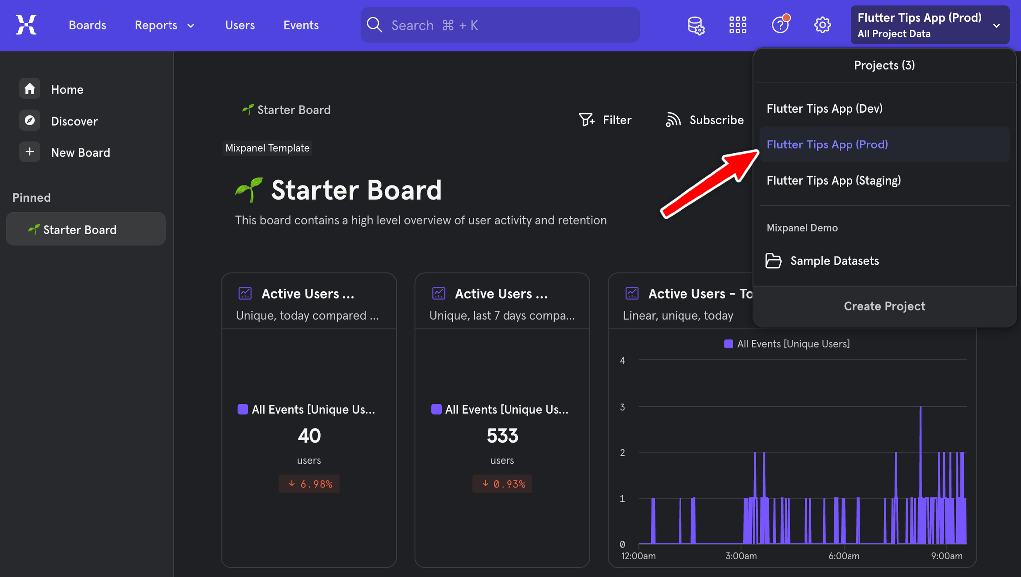Open the data management database icon
The image size is (1021, 577).
point(696,25)
